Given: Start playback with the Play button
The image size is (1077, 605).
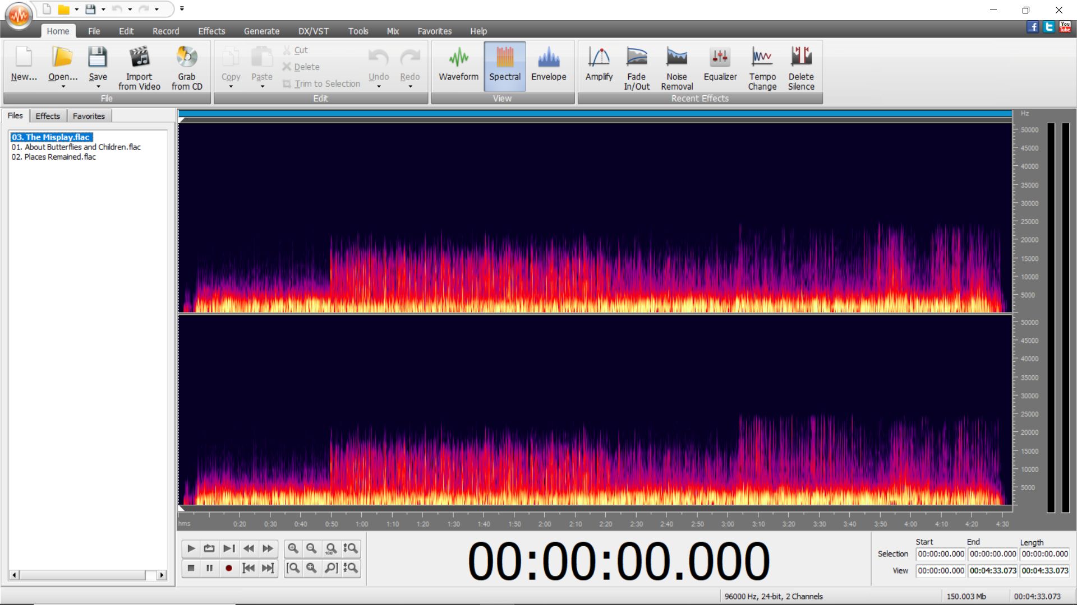Looking at the screenshot, I should click(x=191, y=548).
